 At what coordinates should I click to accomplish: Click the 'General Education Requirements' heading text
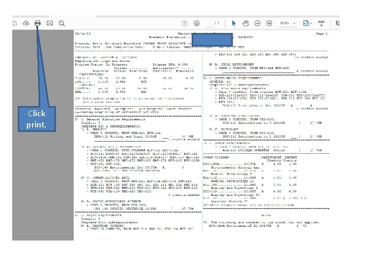coord(115,119)
